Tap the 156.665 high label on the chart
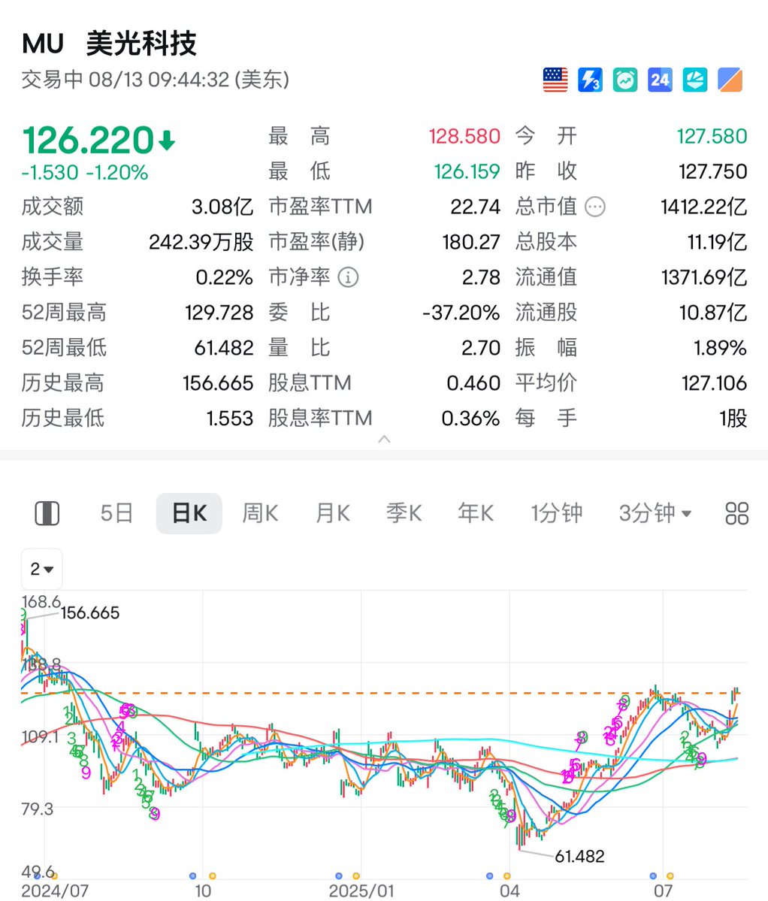The image size is (768, 901). (90, 612)
